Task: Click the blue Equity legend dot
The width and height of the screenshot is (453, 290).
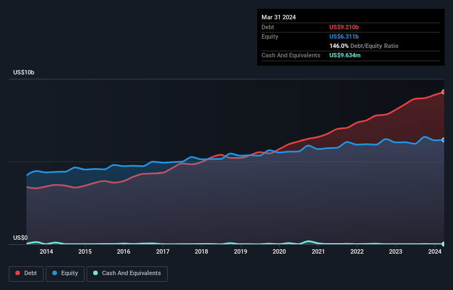Action: pos(54,273)
